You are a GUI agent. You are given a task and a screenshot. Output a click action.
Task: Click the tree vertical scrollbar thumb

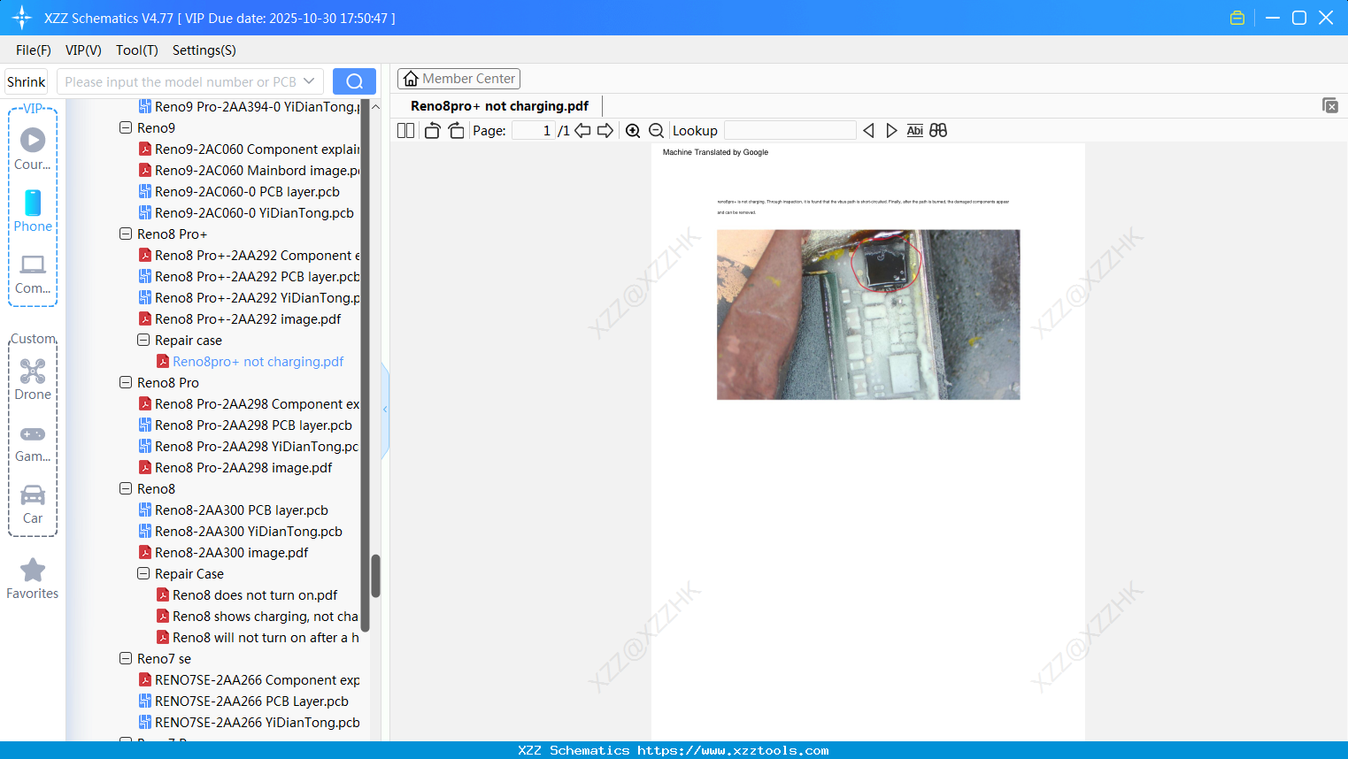click(x=375, y=576)
